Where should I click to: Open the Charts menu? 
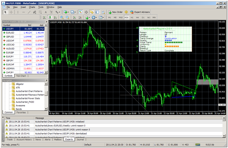click(32, 7)
